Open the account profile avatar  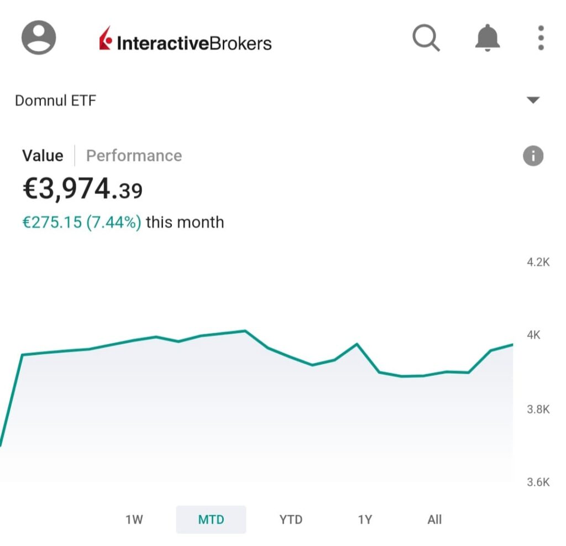click(39, 38)
